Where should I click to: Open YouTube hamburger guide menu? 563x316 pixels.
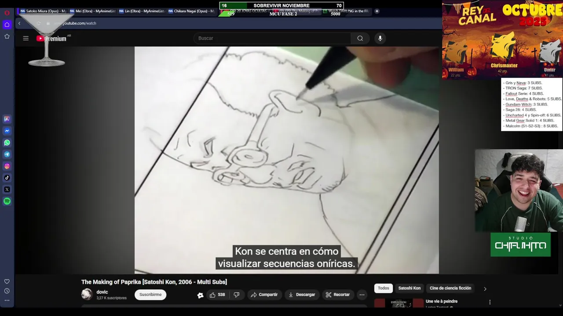(26, 38)
